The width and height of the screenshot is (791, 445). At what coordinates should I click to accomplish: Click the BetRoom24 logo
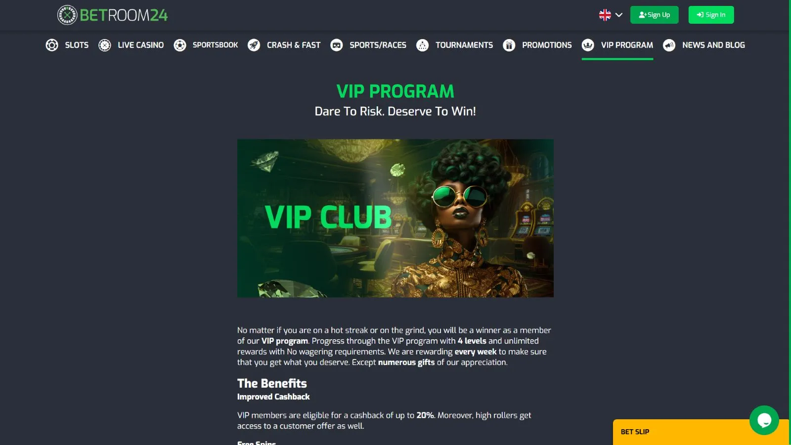click(x=112, y=15)
